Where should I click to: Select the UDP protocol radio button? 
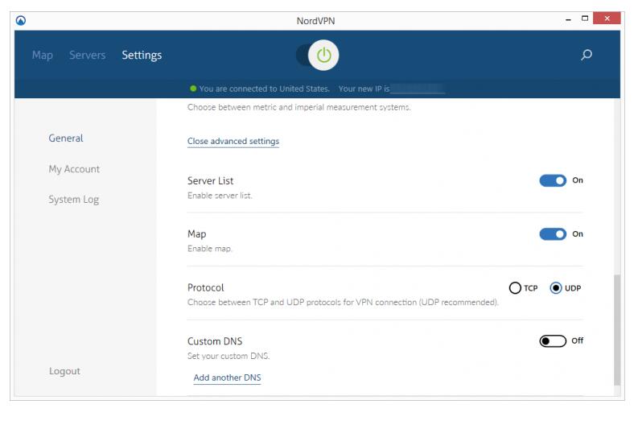(556, 288)
